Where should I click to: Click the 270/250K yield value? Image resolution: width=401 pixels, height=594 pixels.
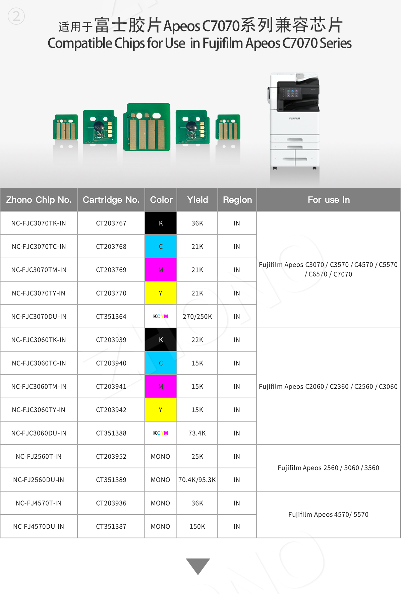coord(197,317)
